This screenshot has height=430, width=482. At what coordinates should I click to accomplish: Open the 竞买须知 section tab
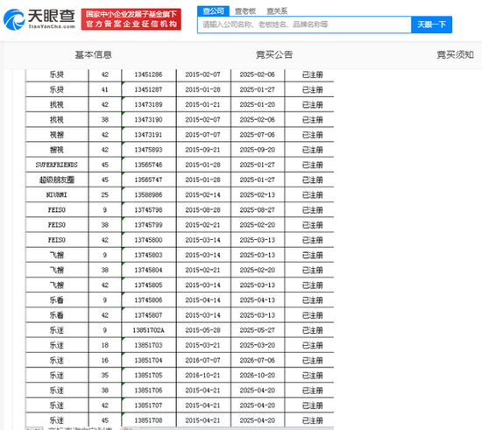tap(455, 54)
